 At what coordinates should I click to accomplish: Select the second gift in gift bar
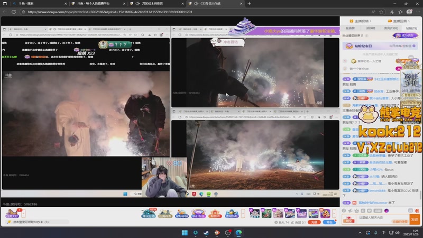click(x=266, y=213)
